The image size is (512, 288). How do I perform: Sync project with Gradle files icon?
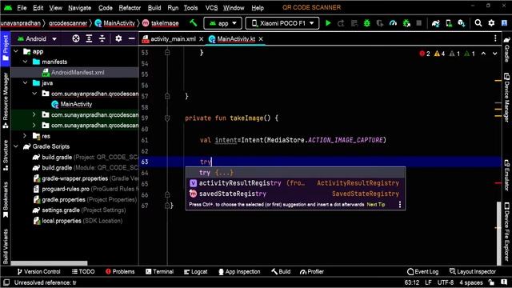coord(435,23)
